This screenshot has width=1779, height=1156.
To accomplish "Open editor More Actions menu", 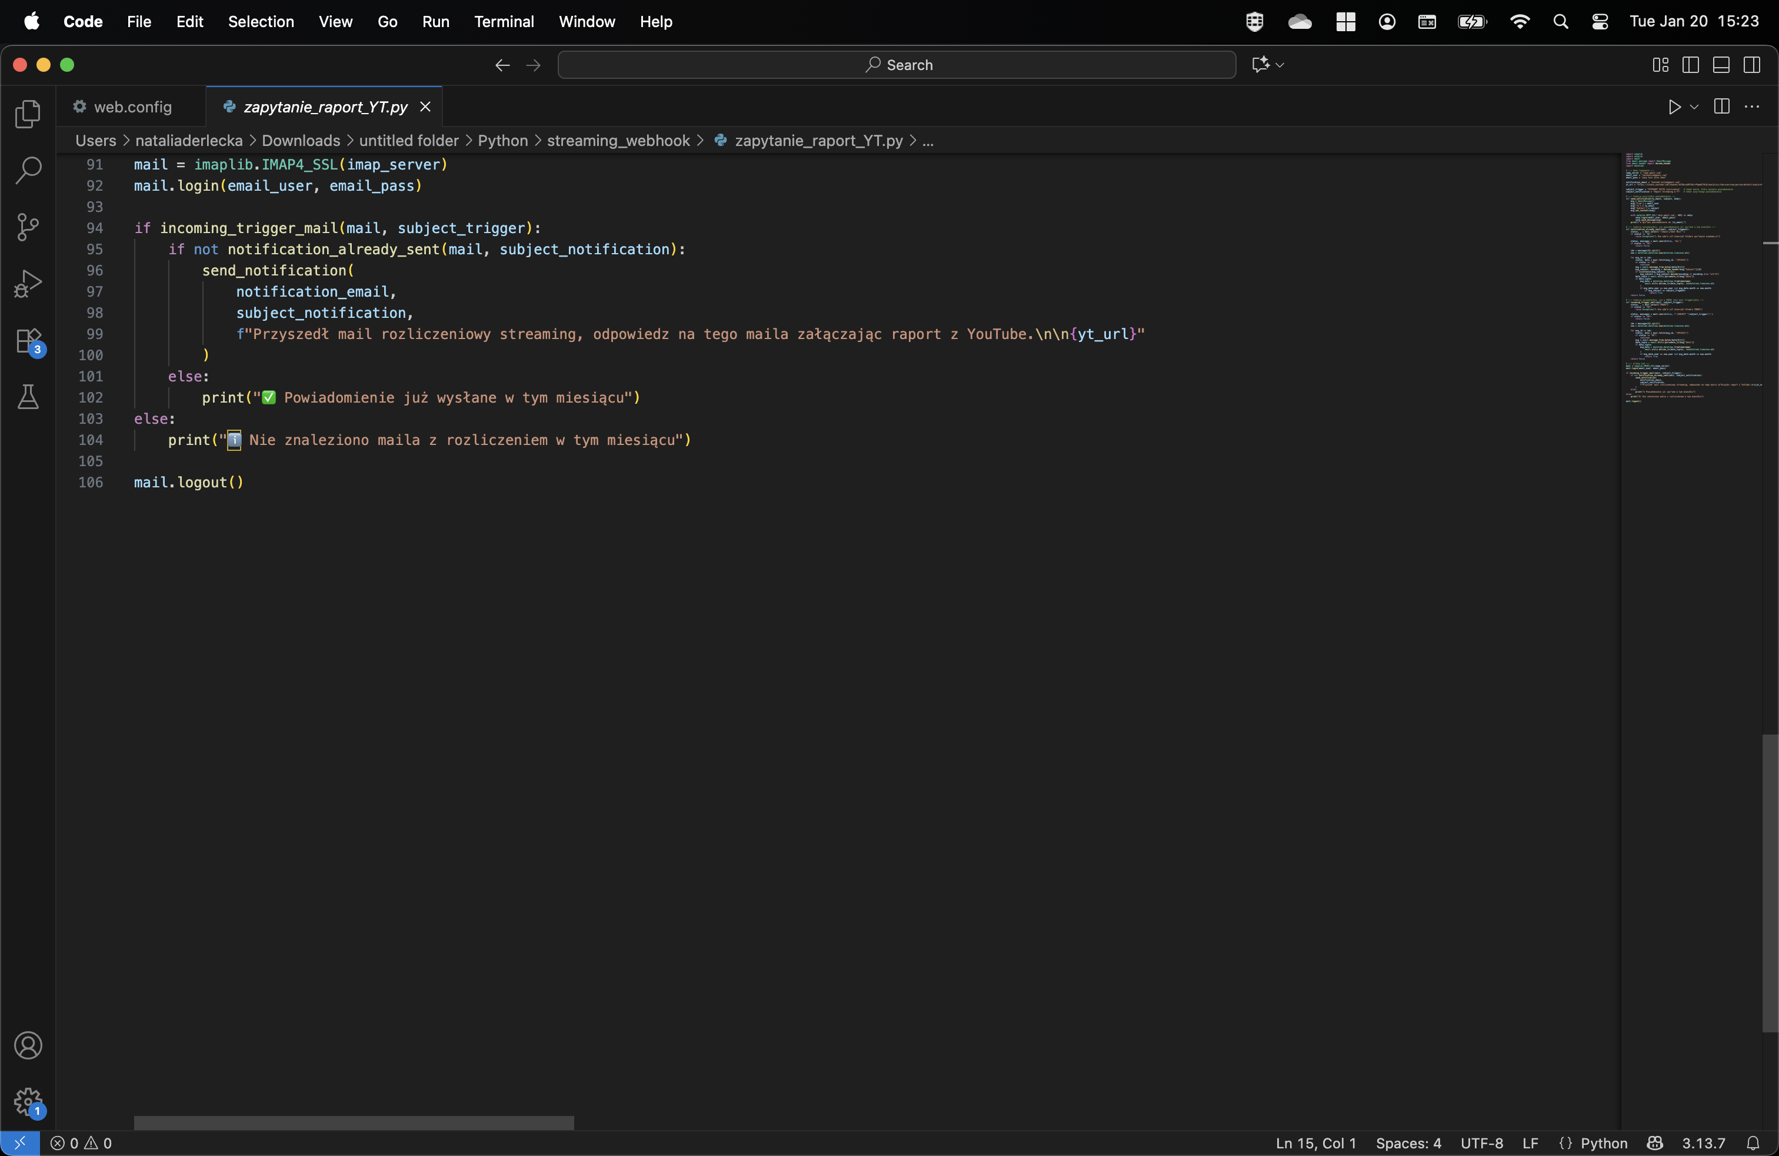I will (x=1751, y=107).
